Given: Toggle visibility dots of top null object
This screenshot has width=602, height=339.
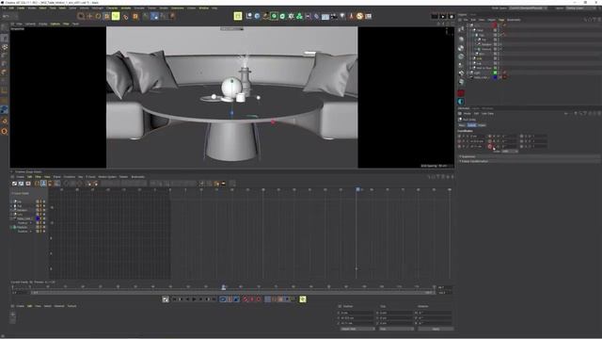Looking at the screenshot, I should 499,25.
